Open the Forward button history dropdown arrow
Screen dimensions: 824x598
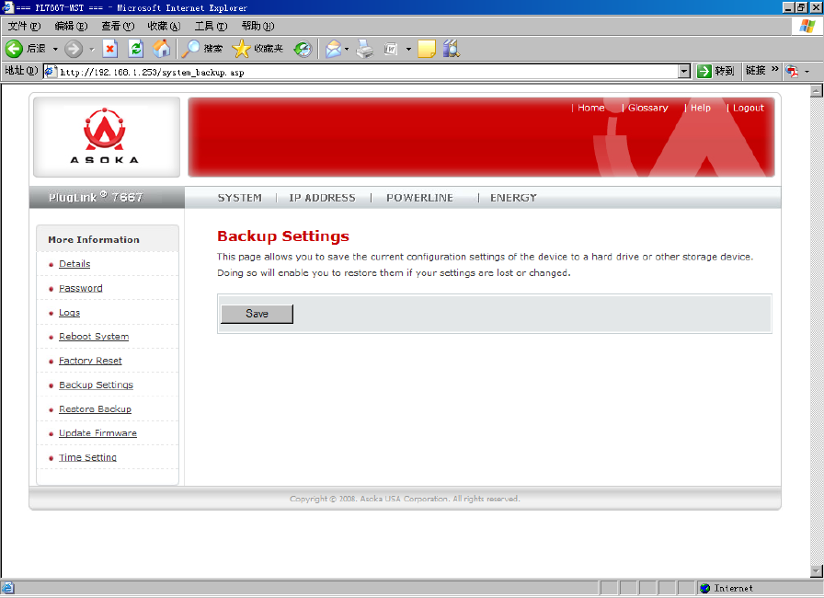click(91, 50)
